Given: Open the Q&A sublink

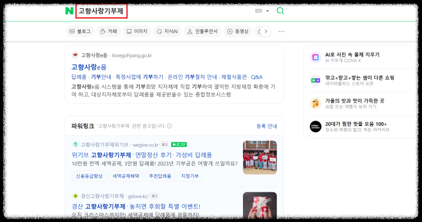Looking at the screenshot, I should pos(257,77).
